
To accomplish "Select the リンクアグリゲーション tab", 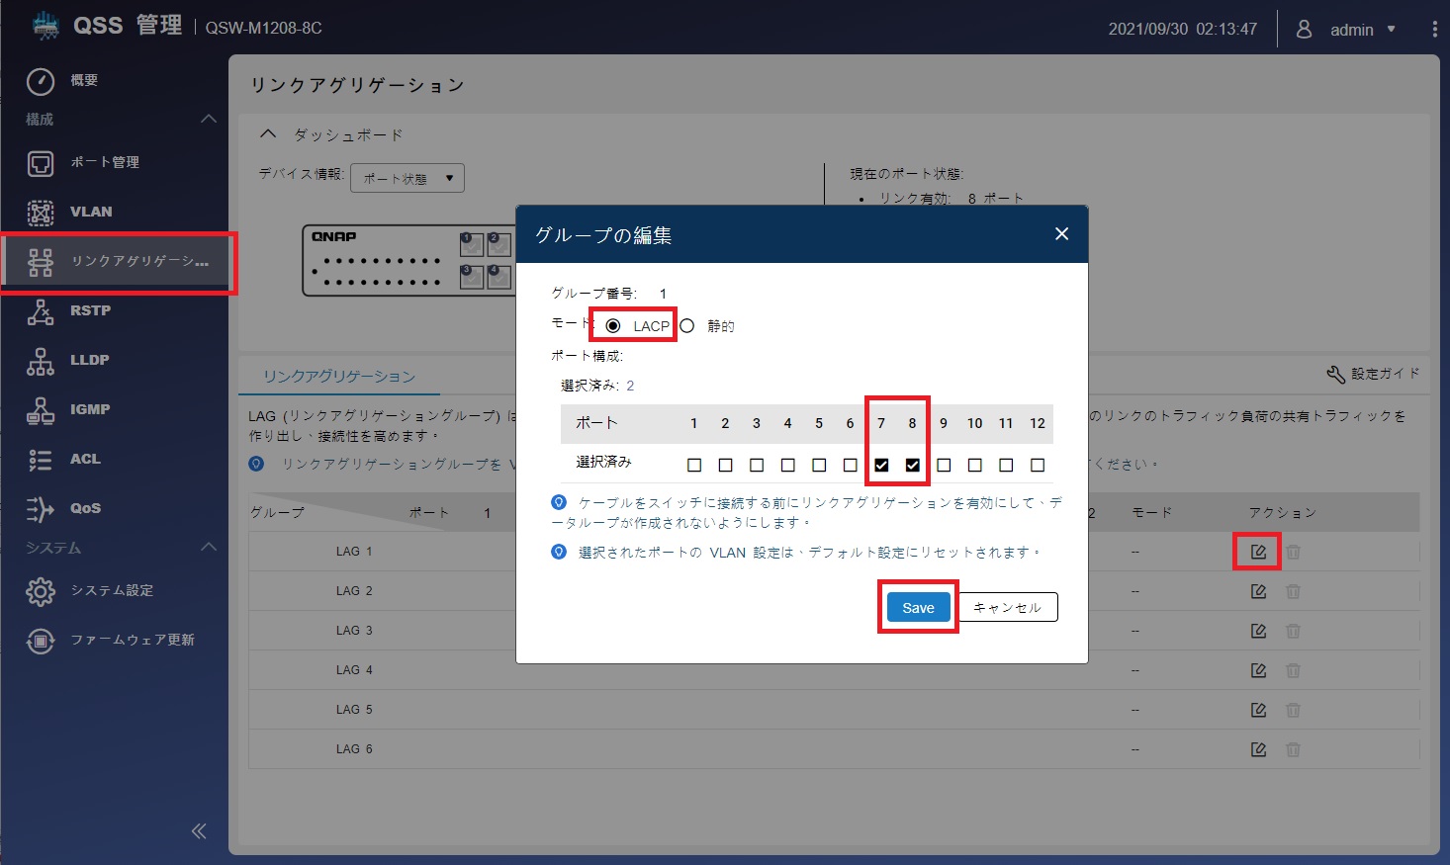I will tap(339, 377).
